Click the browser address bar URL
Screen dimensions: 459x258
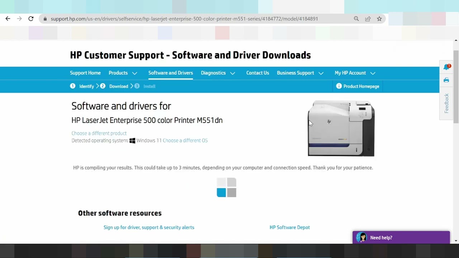[x=184, y=19]
